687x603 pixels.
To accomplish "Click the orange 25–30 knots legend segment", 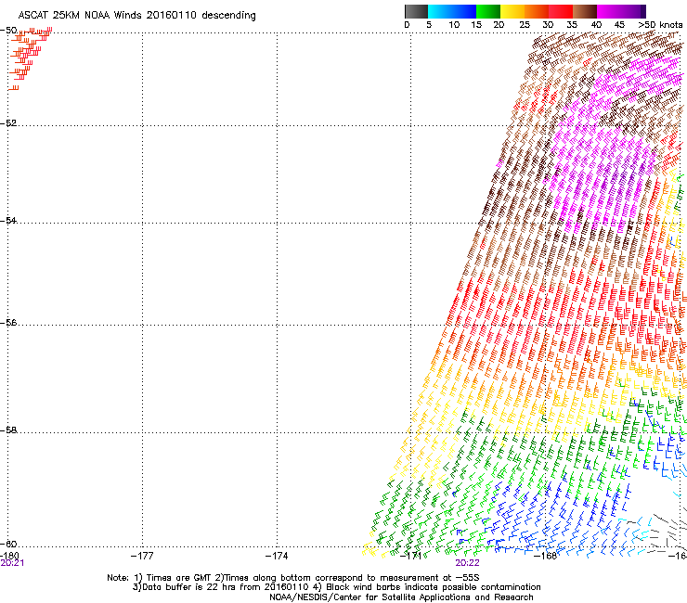I will [x=537, y=11].
